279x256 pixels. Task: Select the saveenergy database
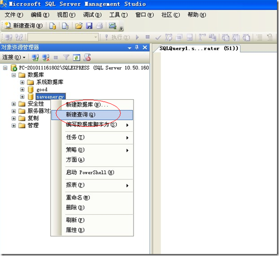tap(50, 97)
